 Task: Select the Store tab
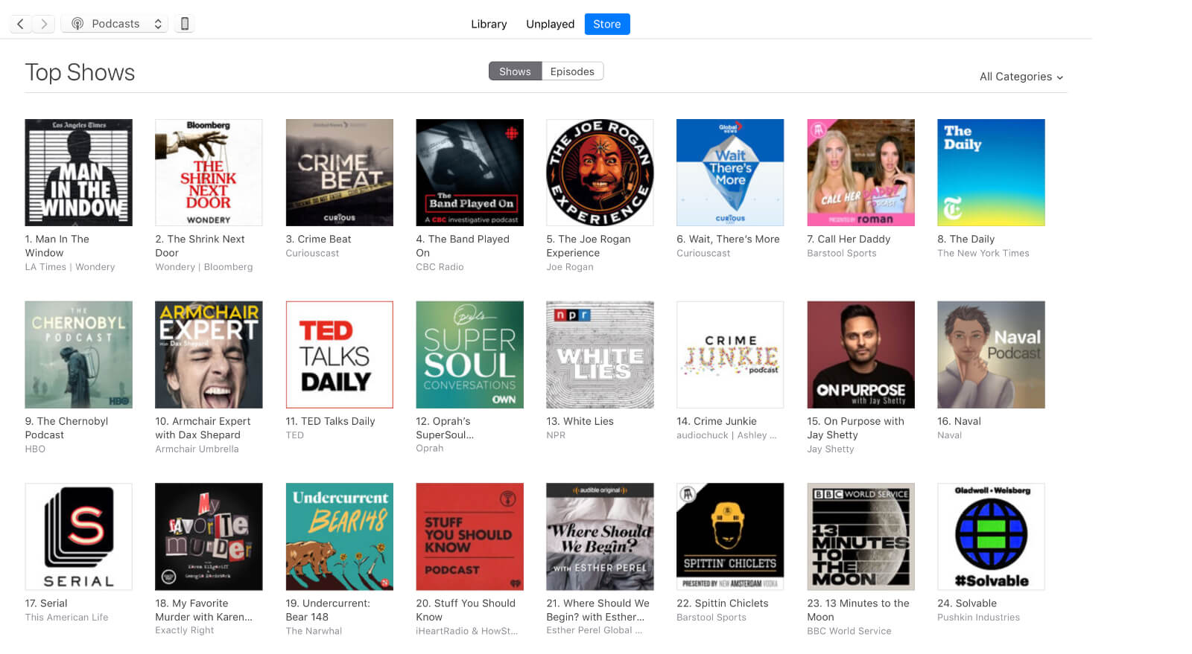coord(606,24)
